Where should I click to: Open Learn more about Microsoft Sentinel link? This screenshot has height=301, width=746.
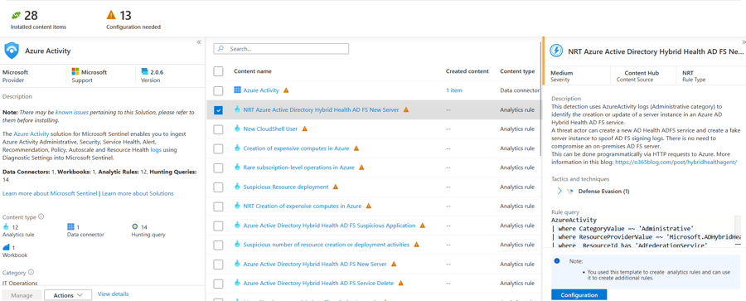pyautogui.click(x=50, y=193)
